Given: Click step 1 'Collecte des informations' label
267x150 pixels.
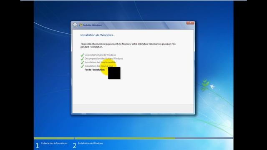Looking at the screenshot, I should point(54,143).
